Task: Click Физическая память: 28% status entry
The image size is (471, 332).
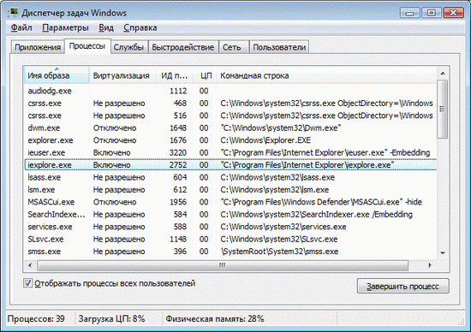Action: [215, 318]
